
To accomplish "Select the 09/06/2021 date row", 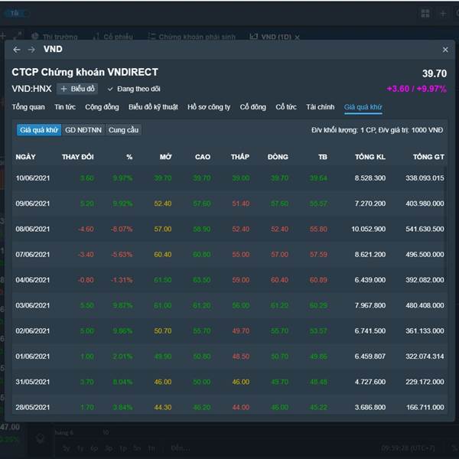I will [229, 203].
